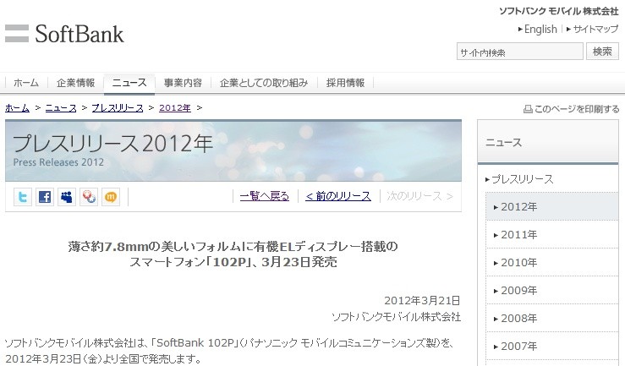The image size is (625, 366).
Task: Click the printer icon to print this page
Action: [528, 109]
